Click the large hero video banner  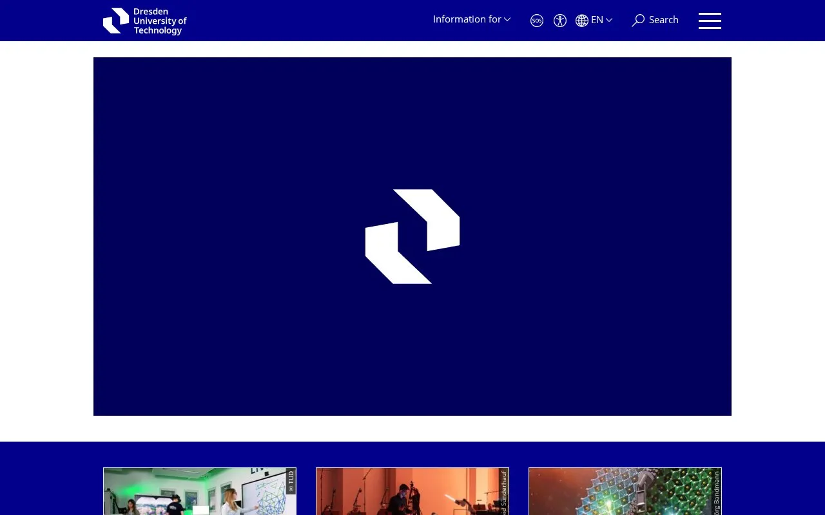(x=412, y=236)
